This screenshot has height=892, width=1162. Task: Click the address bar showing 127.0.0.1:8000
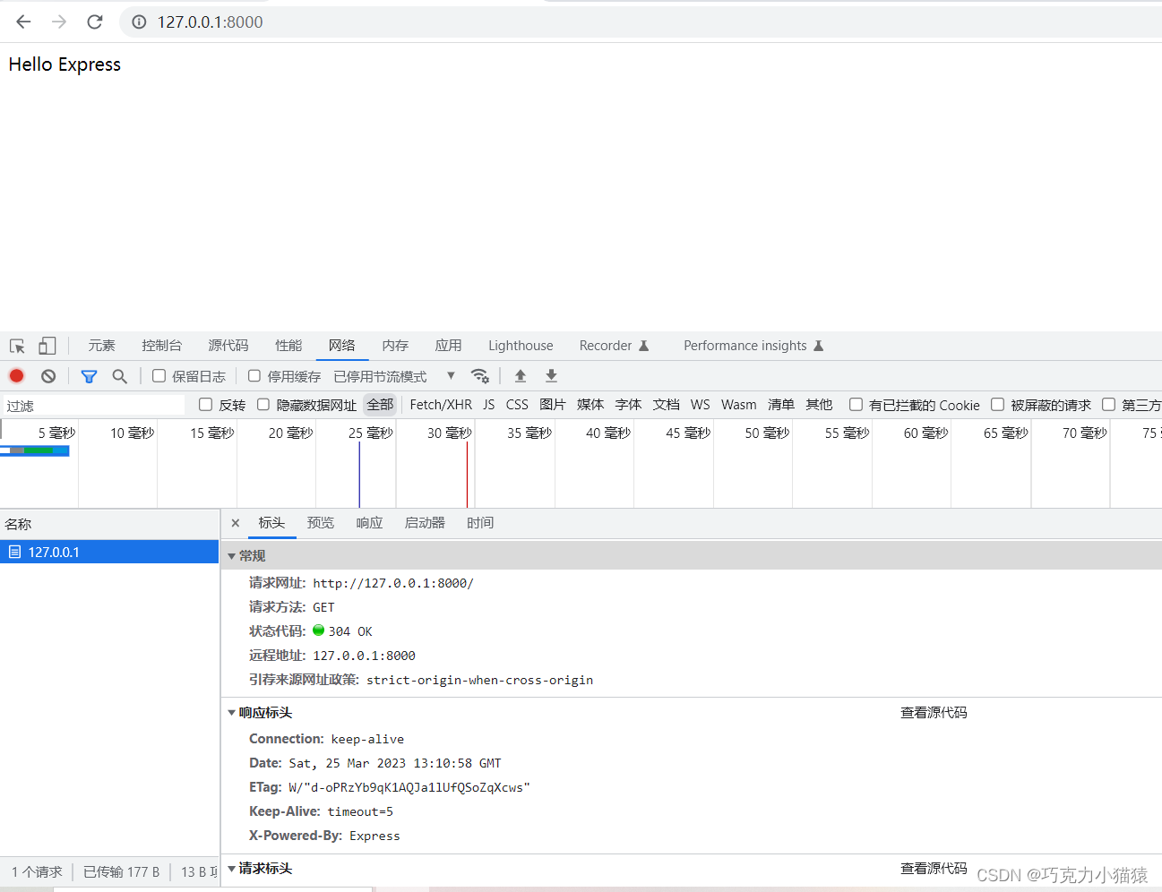pyautogui.click(x=211, y=21)
